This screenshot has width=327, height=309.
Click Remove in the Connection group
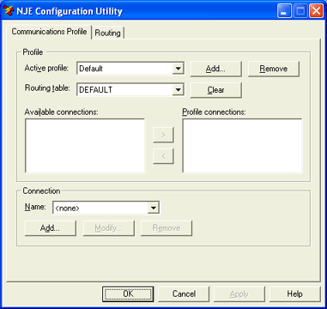[167, 228]
